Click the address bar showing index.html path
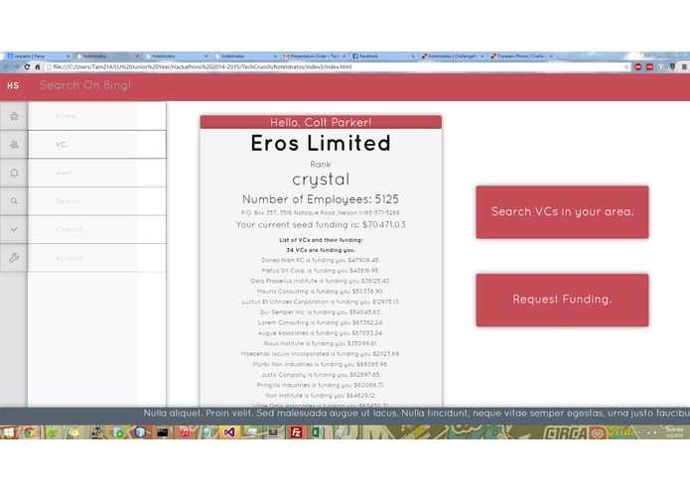 335,66
